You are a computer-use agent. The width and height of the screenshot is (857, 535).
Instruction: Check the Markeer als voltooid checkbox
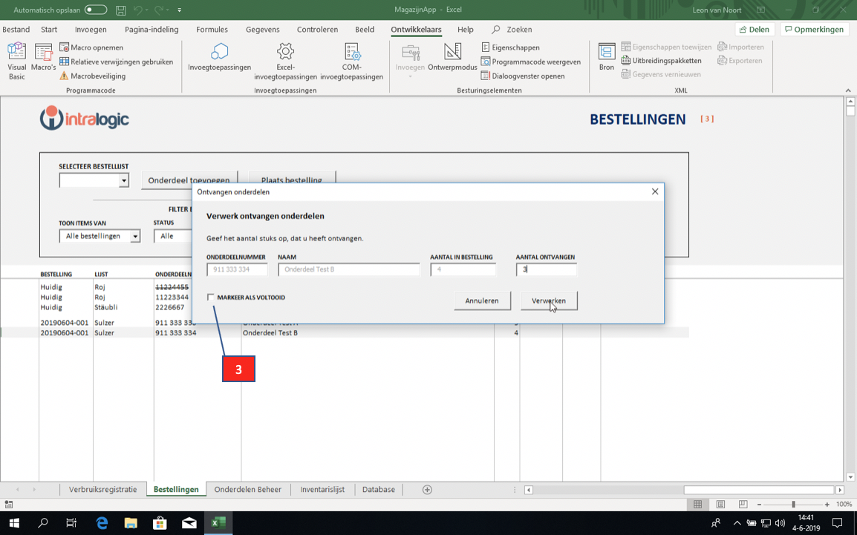[x=211, y=298]
